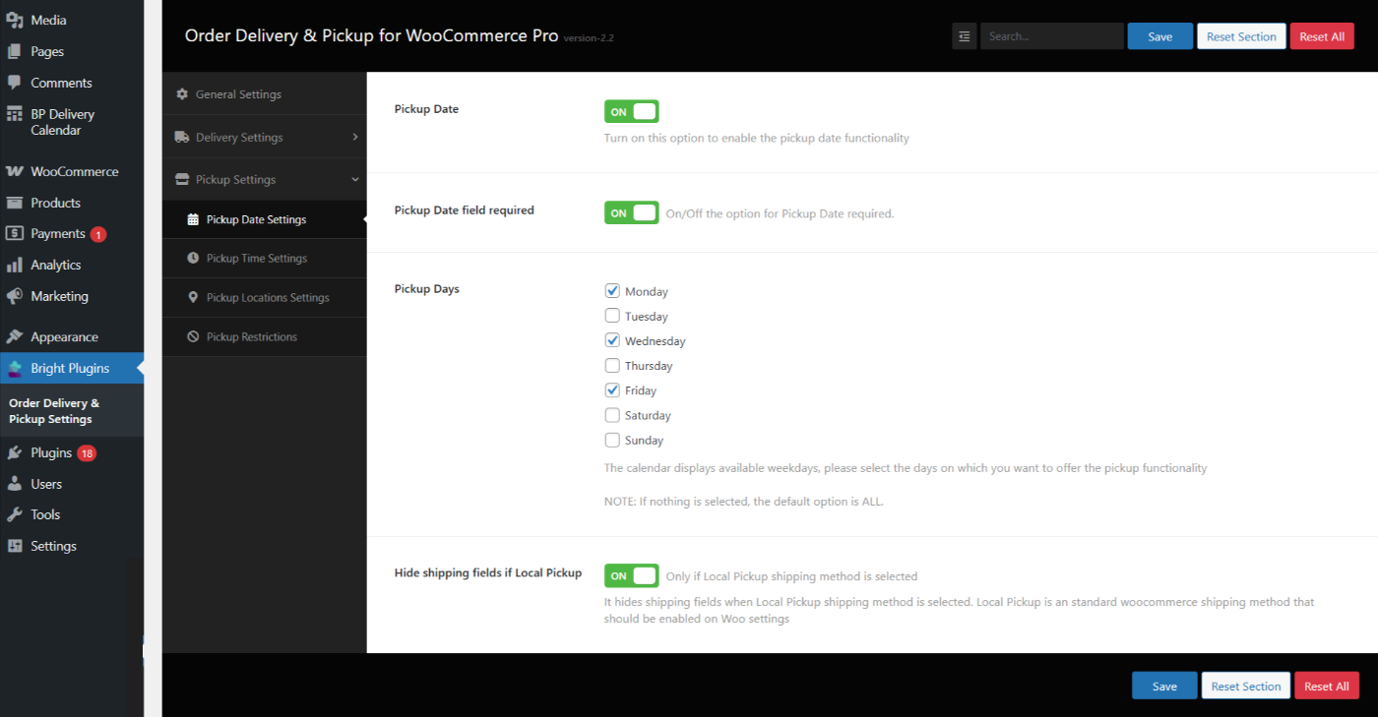Uncheck the Friday pickup day checkbox

[612, 389]
